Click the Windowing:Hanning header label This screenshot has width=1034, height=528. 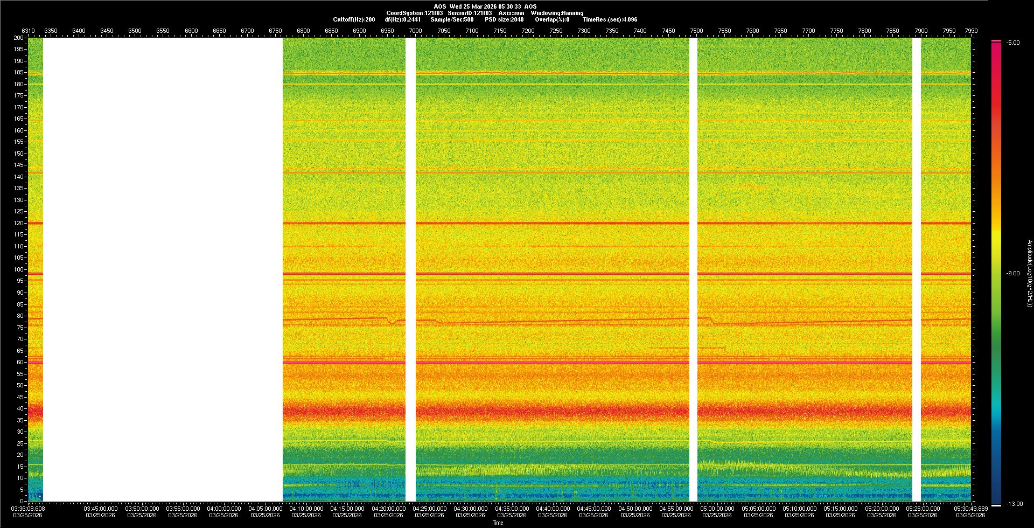coord(557,13)
